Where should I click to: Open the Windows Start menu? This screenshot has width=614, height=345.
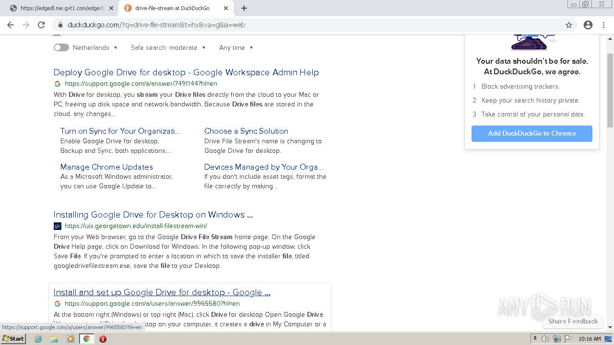coord(13,339)
